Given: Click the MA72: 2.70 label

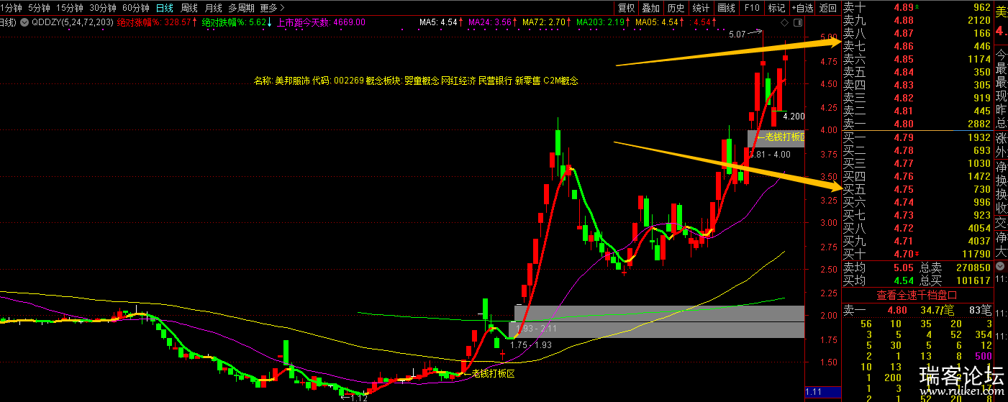Looking at the screenshot, I should [x=546, y=22].
